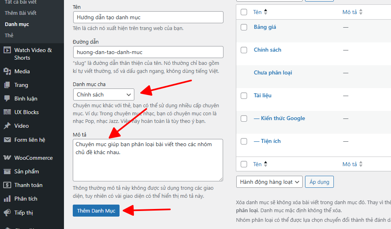Click the Trang pages icon
The height and width of the screenshot is (229, 391).
pyautogui.click(x=7, y=85)
